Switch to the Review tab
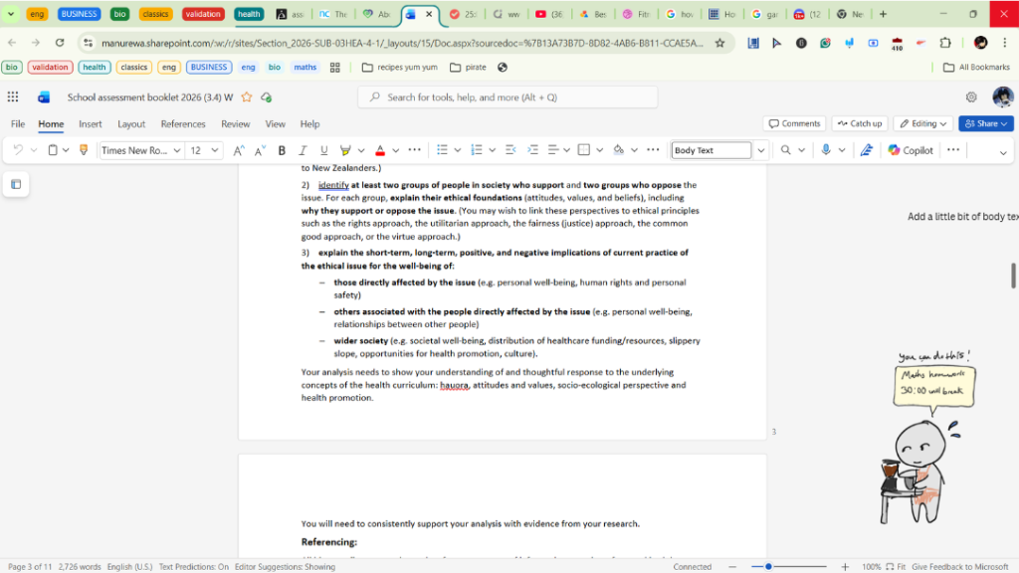1019x573 pixels. tap(235, 123)
